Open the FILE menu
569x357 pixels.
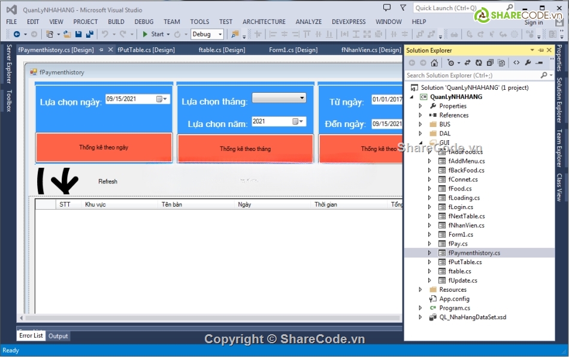11,22
